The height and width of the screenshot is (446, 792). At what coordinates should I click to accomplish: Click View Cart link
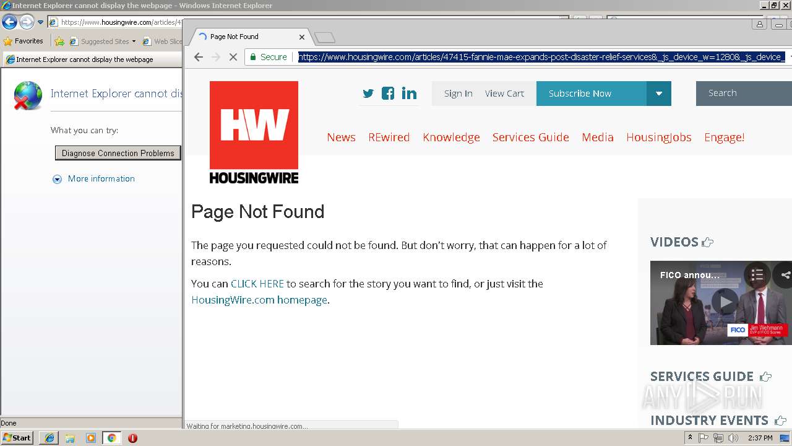504,94
